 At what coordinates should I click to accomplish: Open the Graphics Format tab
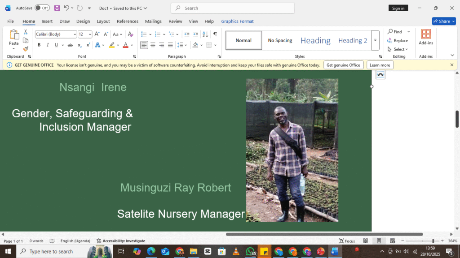click(237, 21)
